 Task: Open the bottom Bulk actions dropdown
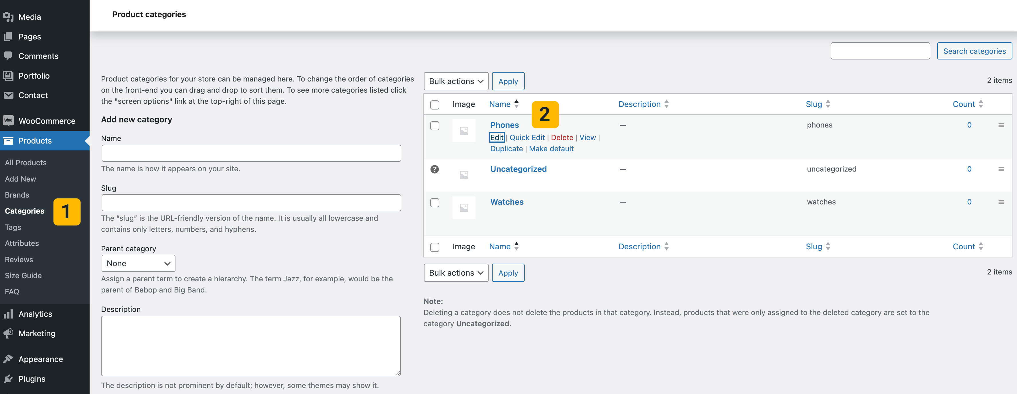tap(456, 273)
